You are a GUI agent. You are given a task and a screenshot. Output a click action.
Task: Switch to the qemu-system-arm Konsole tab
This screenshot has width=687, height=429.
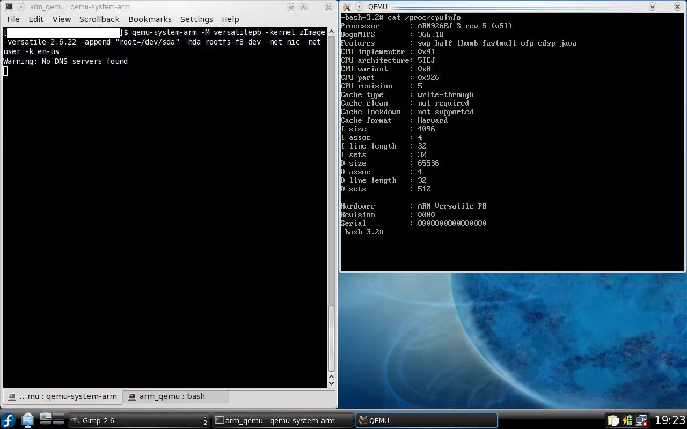pyautogui.click(x=62, y=396)
